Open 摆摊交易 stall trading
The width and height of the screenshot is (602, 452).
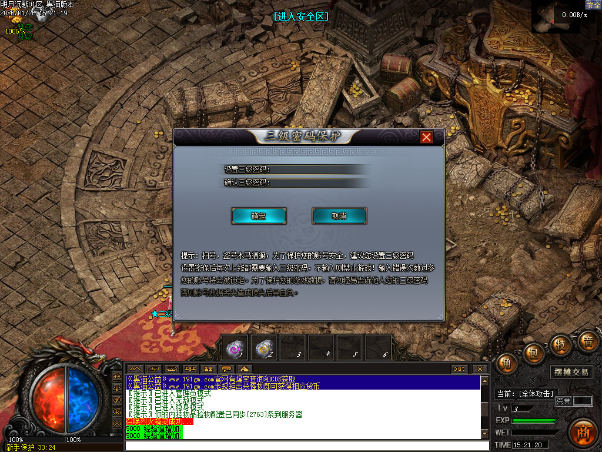click(571, 371)
